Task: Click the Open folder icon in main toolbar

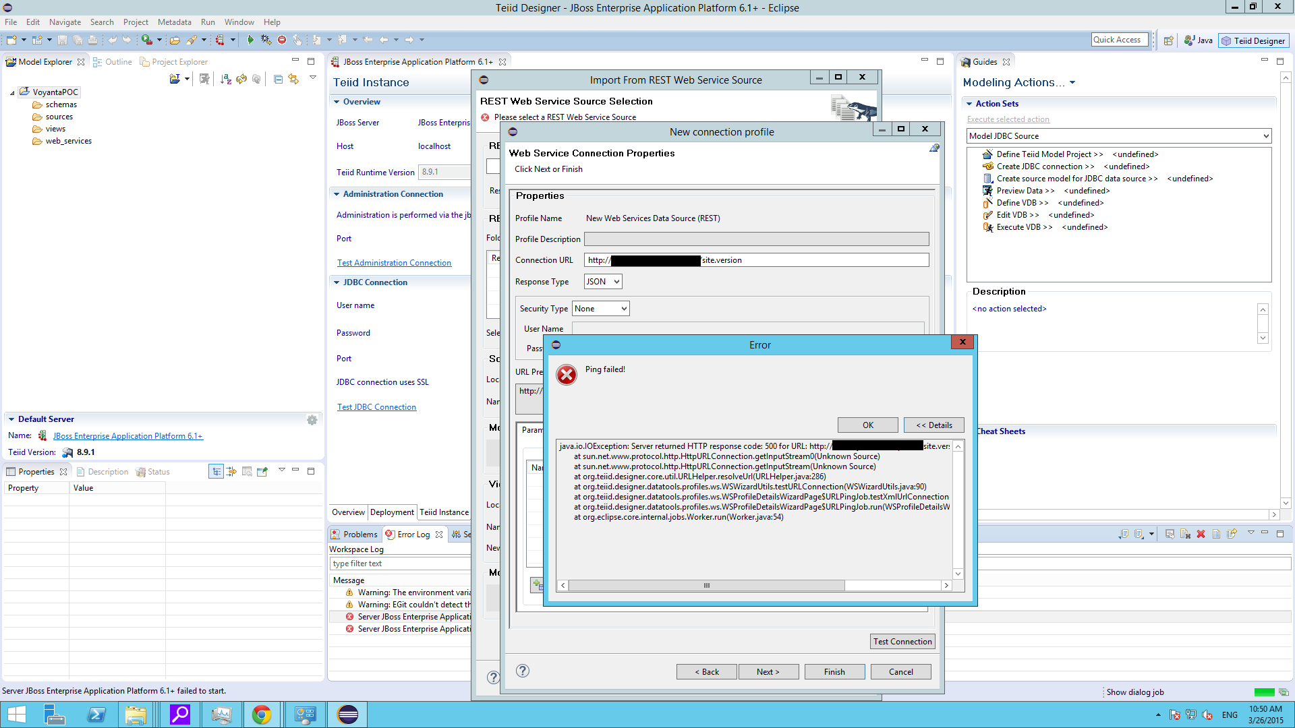Action: pyautogui.click(x=175, y=40)
